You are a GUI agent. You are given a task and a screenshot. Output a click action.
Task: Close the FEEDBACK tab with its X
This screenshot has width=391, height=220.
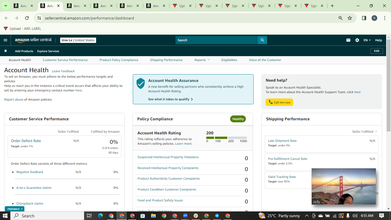[21, 209]
